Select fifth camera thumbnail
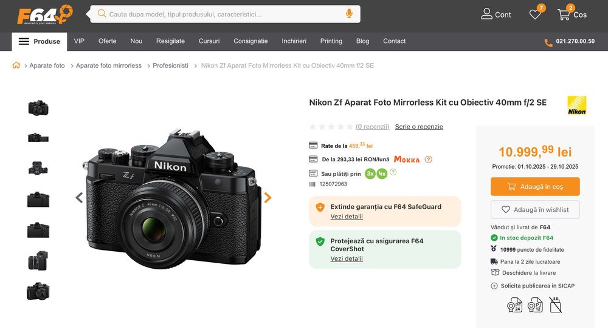The height and width of the screenshot is (330, 608). click(38, 230)
